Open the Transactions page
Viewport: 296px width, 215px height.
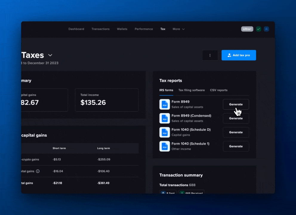[101, 29]
